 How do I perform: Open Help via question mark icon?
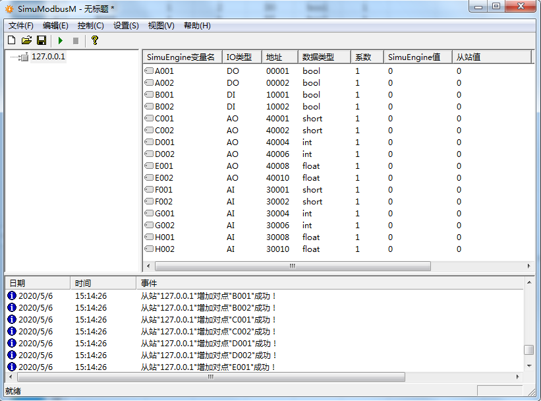click(95, 41)
